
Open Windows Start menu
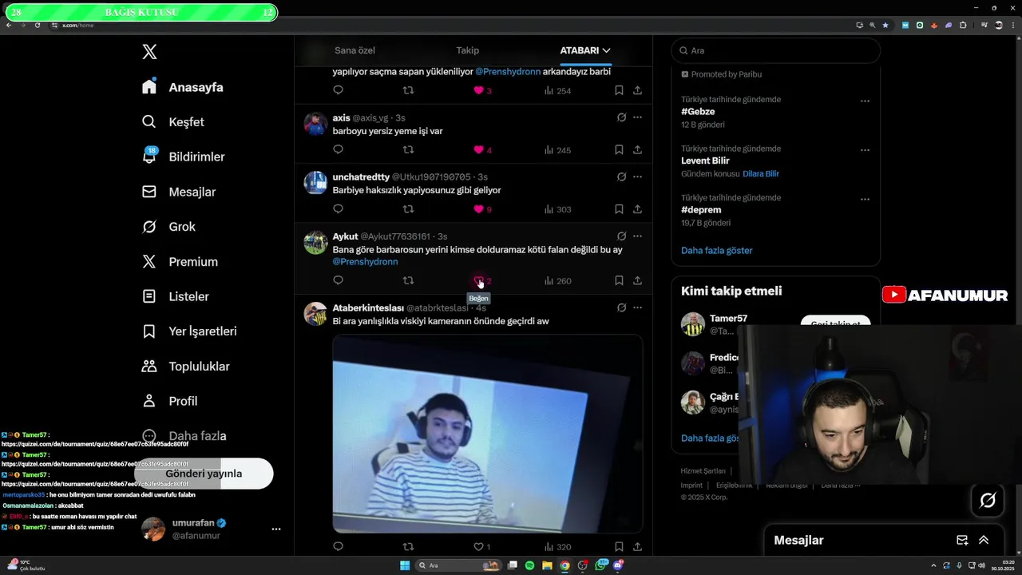(405, 565)
